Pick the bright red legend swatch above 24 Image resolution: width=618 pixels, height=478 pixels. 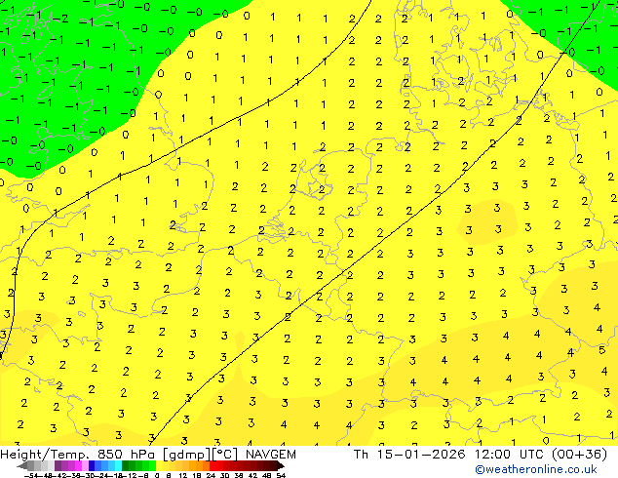click(x=212, y=466)
